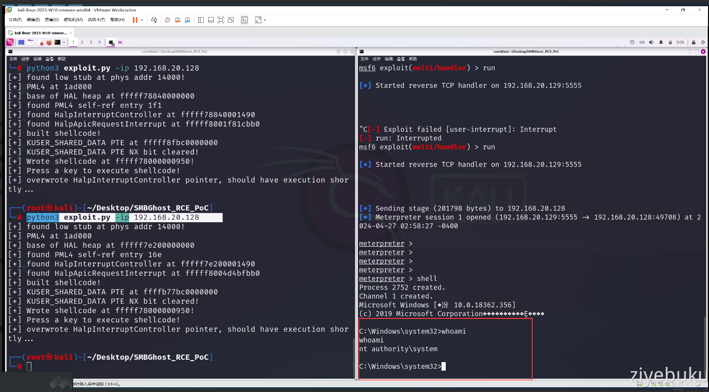Expand the stretch display dropdown arrow
709x392 pixels.
[265, 20]
